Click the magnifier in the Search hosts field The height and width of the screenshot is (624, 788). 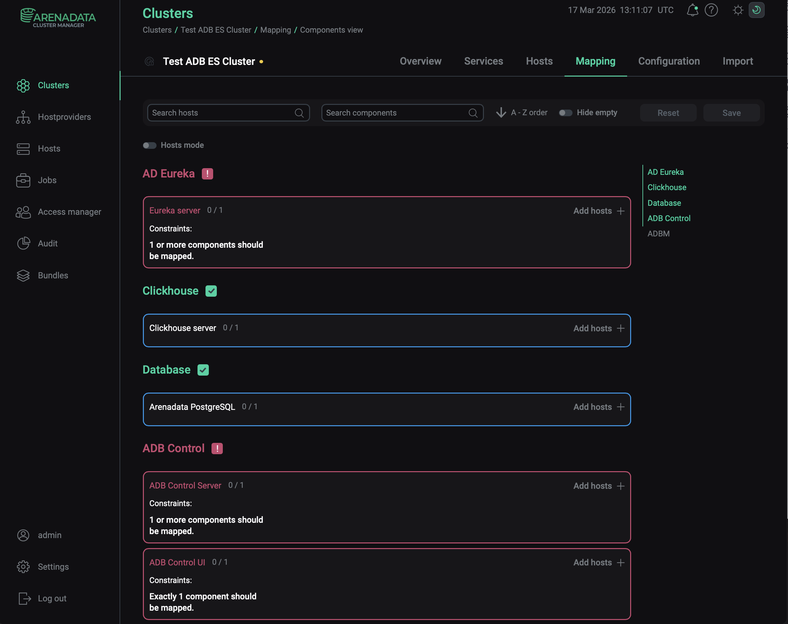(299, 113)
